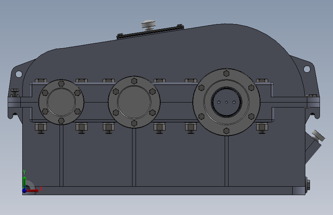Select the inspection cover plate on top
Viewport: 333px width, 215px height.
[150, 32]
